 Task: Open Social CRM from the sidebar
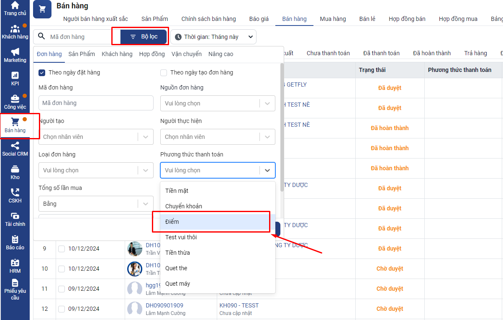(15, 149)
